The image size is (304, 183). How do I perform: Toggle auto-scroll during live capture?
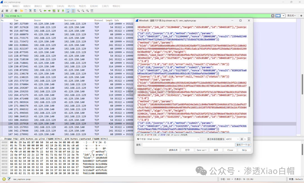tap(68, 11)
